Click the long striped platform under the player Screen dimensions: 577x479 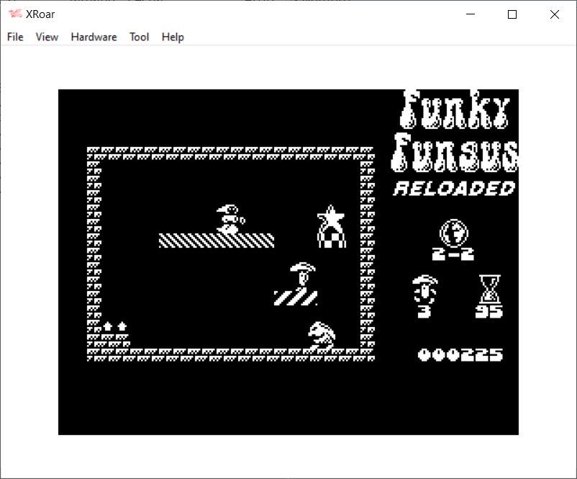pyautogui.click(x=216, y=241)
